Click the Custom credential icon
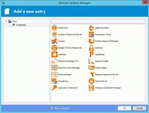This screenshot has height=113, width=149. tap(55, 41)
